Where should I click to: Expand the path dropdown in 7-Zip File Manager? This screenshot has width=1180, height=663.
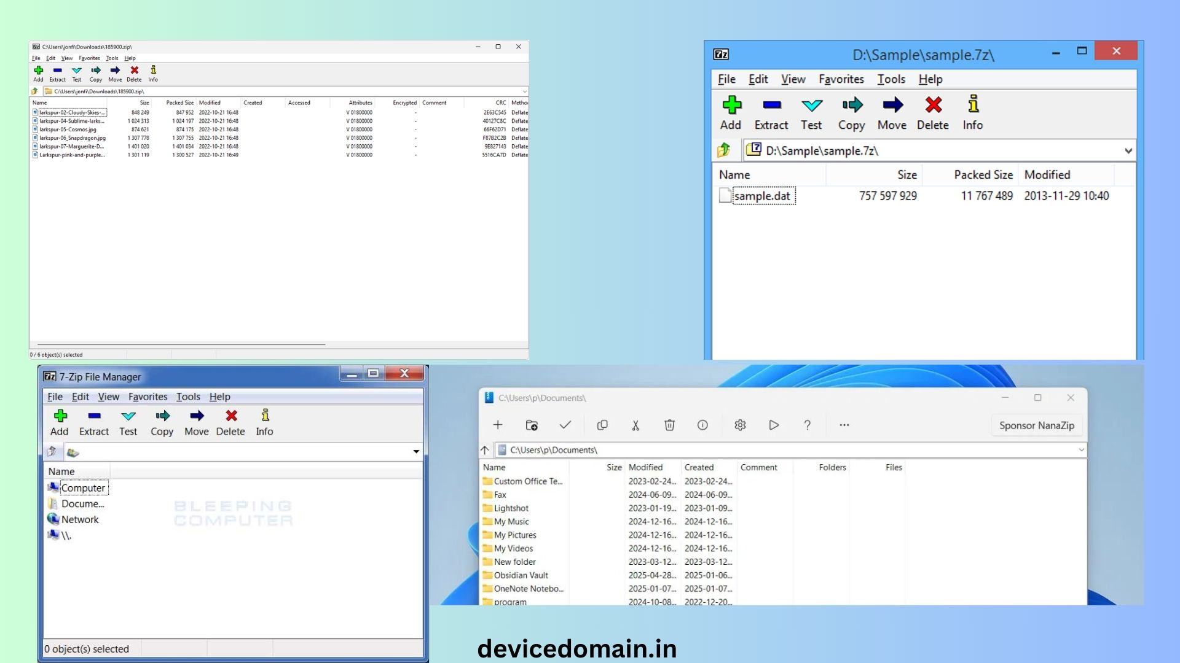click(416, 452)
